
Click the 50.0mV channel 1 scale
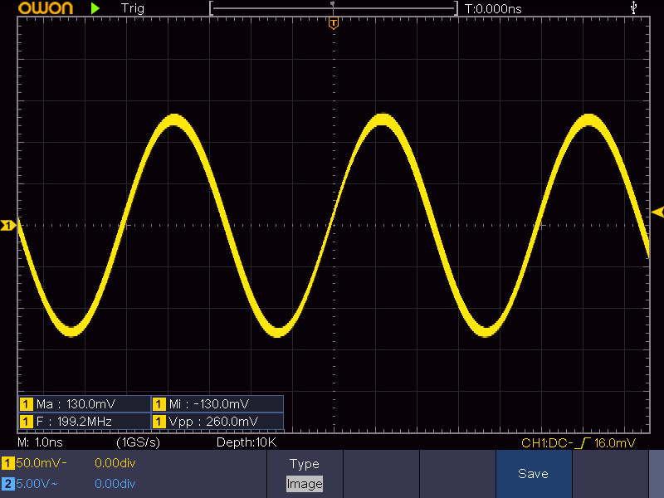coord(41,463)
